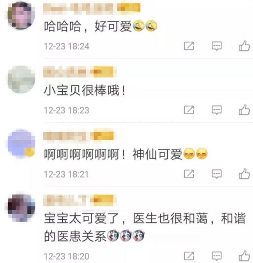Open the purple avatar beside 神仙可爱 comment

(x=21, y=144)
